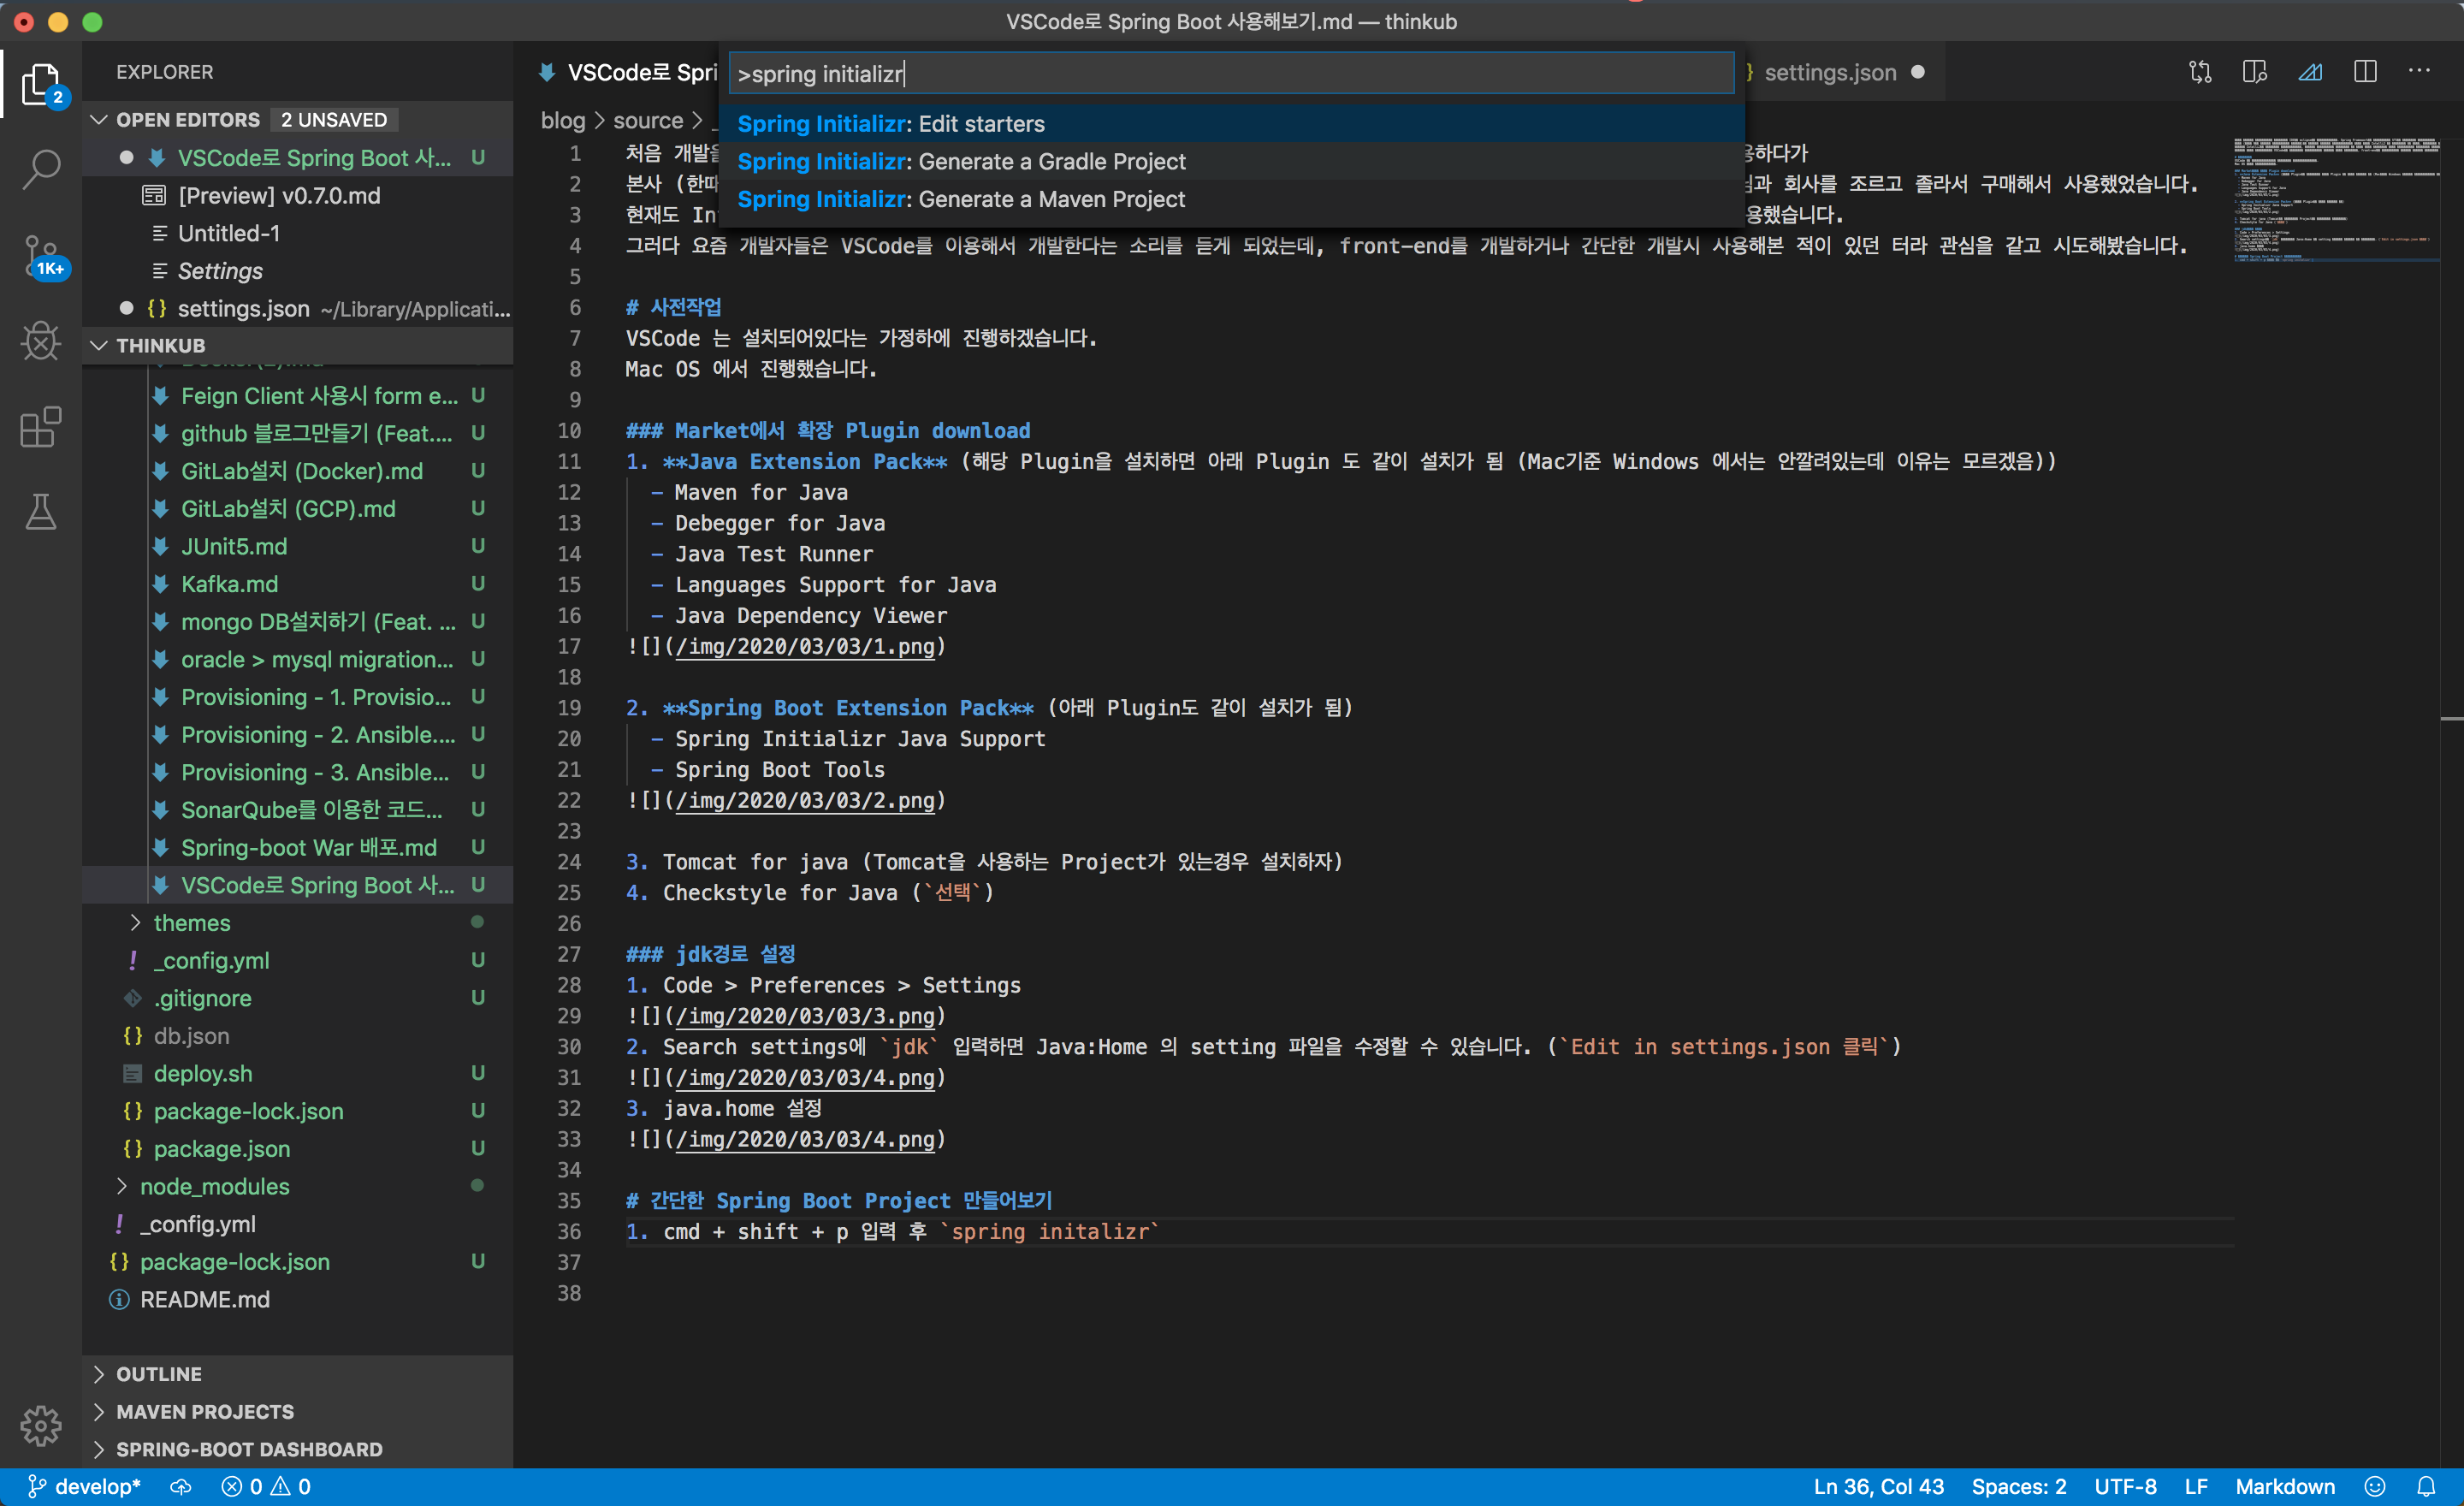The width and height of the screenshot is (2464, 1506).
Task: Open GitLab설치 (Docker).md file
Action: [x=297, y=471]
